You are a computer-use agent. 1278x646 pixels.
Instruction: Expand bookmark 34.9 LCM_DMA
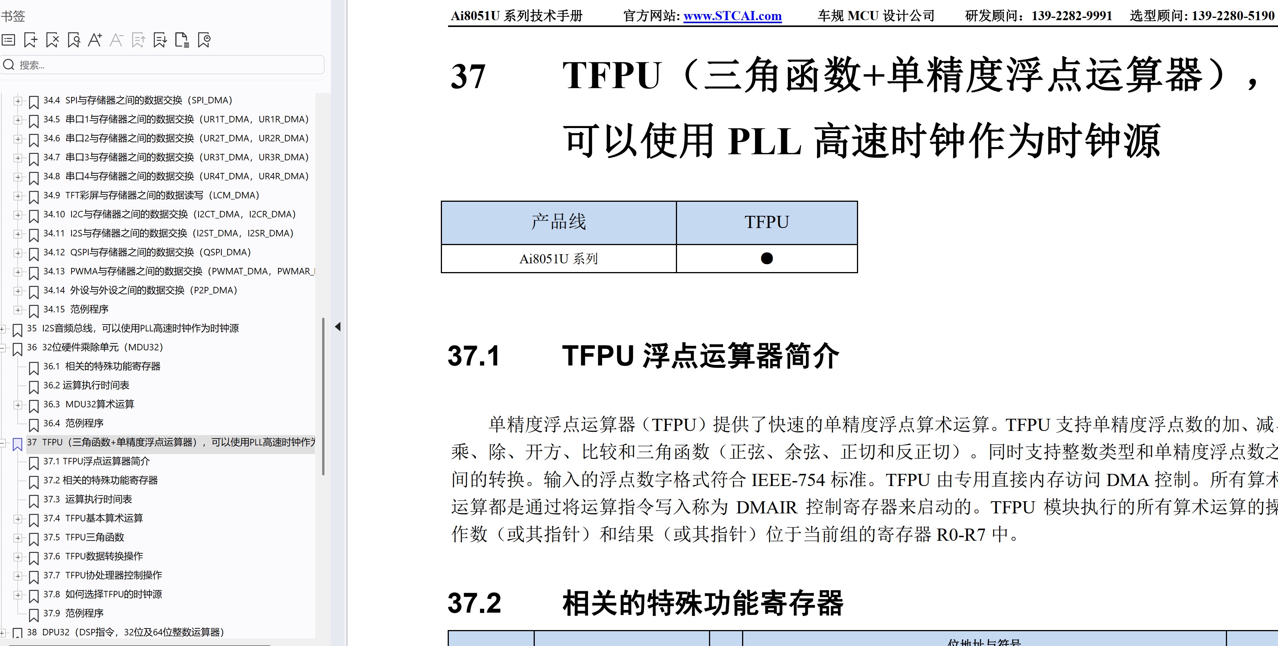(18, 196)
